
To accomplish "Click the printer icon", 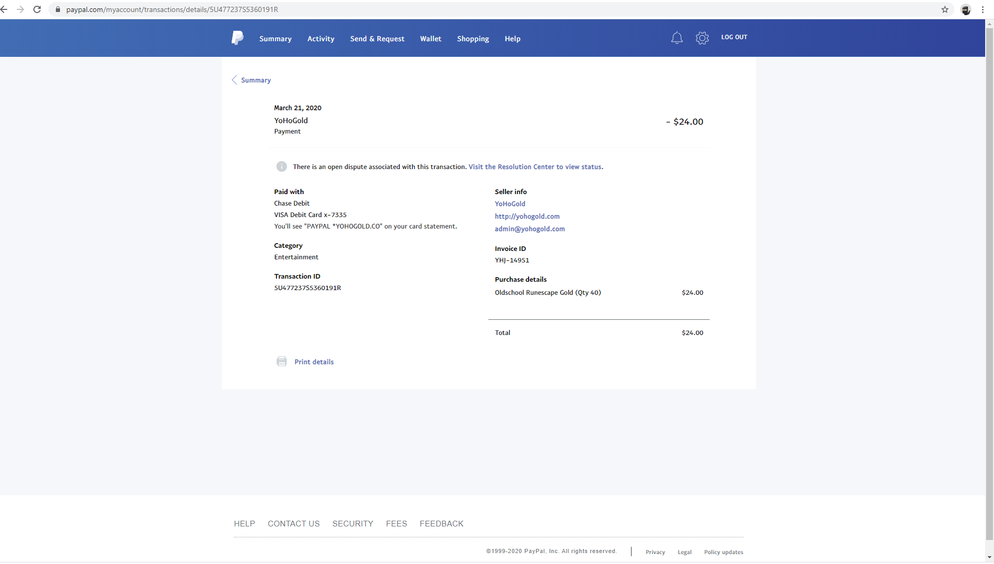I will coord(282,362).
